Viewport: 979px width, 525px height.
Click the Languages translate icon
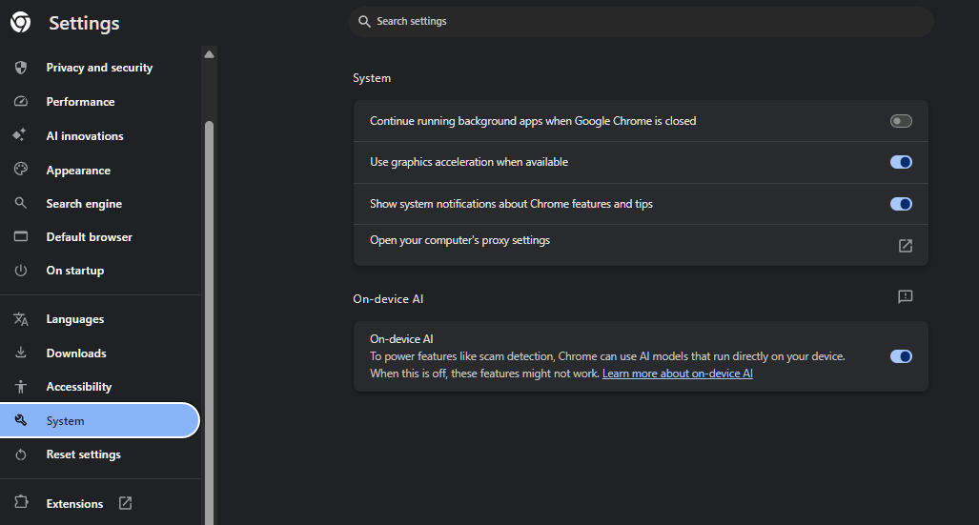(21, 319)
